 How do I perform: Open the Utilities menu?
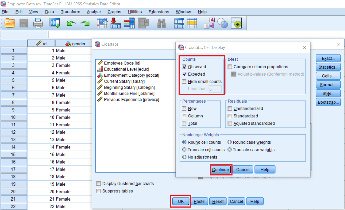(135, 12)
